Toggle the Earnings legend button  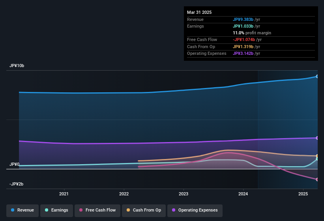56,210
